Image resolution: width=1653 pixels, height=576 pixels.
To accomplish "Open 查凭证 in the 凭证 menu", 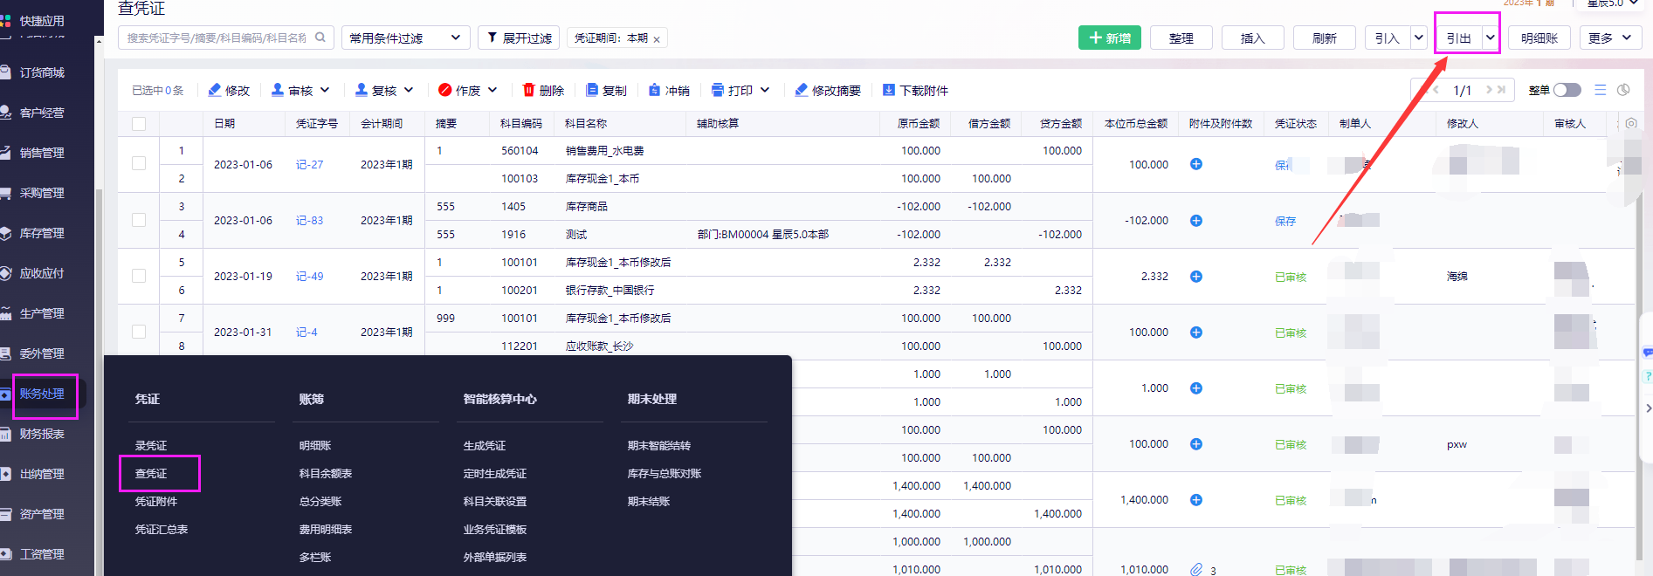I will pyautogui.click(x=151, y=473).
